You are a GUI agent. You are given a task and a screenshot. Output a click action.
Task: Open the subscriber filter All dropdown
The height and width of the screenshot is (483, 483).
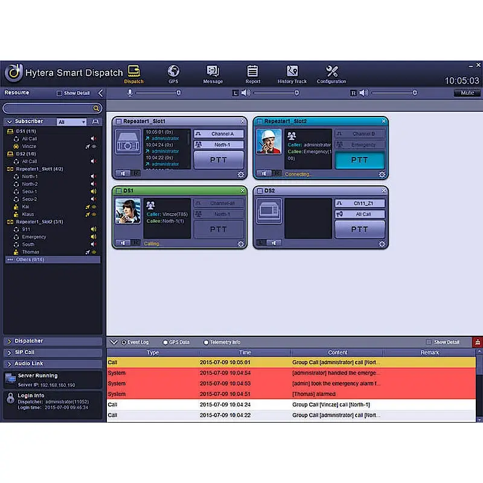pos(72,122)
